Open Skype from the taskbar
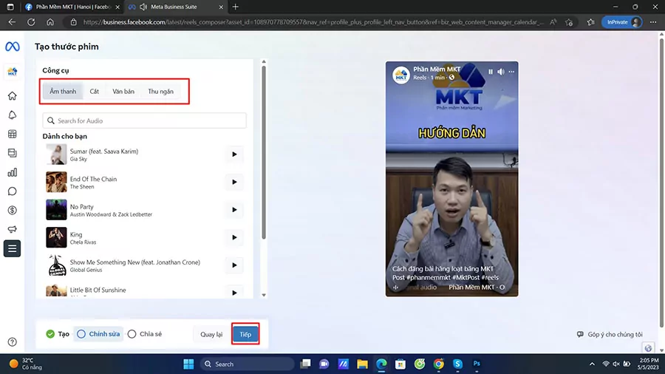Screen dimensions: 665x374 point(457,364)
